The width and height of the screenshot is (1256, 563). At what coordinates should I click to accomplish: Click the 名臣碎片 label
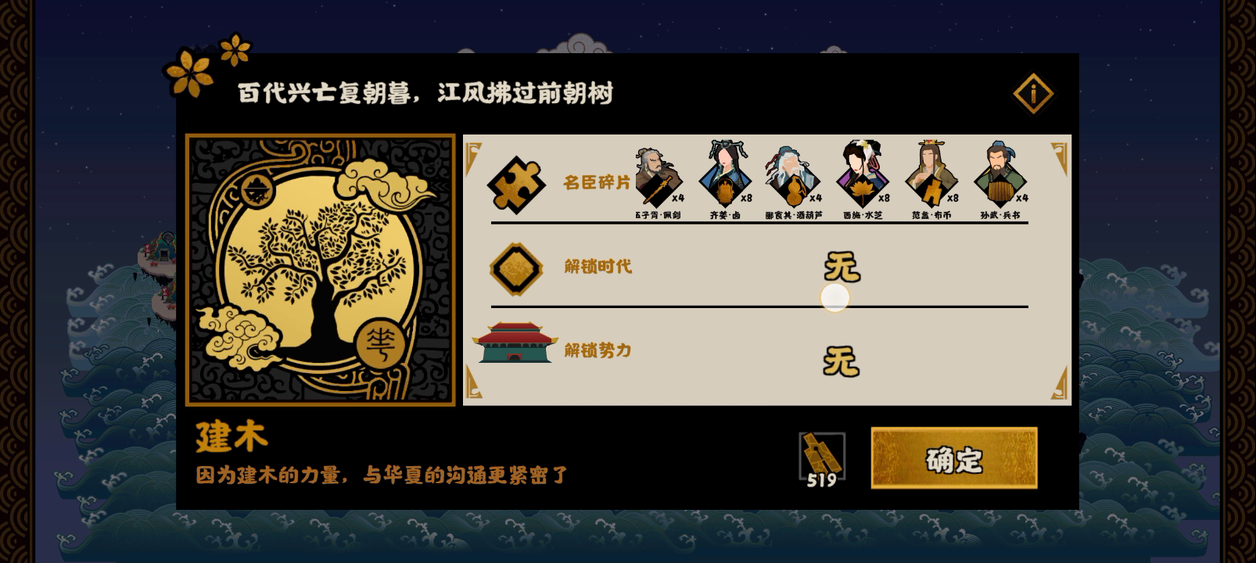(597, 182)
